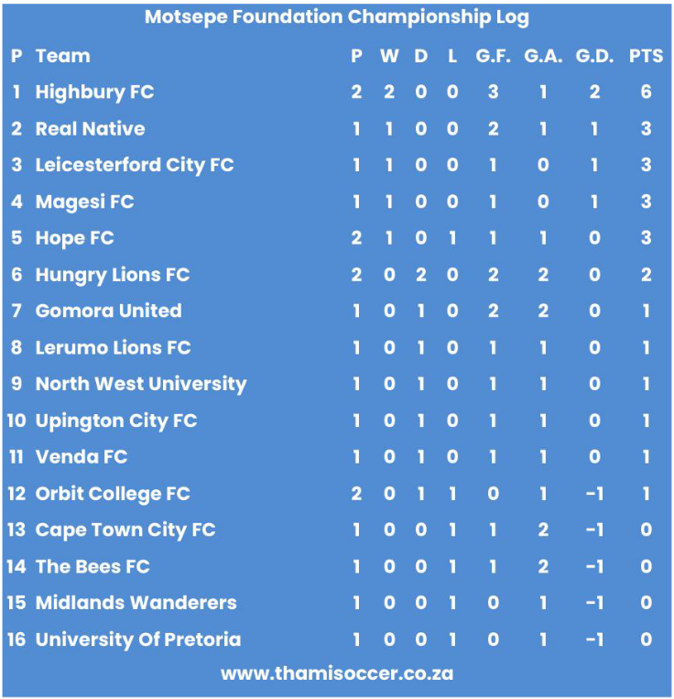Click the G.F. column header
This screenshot has height=699, width=674.
[x=493, y=56]
